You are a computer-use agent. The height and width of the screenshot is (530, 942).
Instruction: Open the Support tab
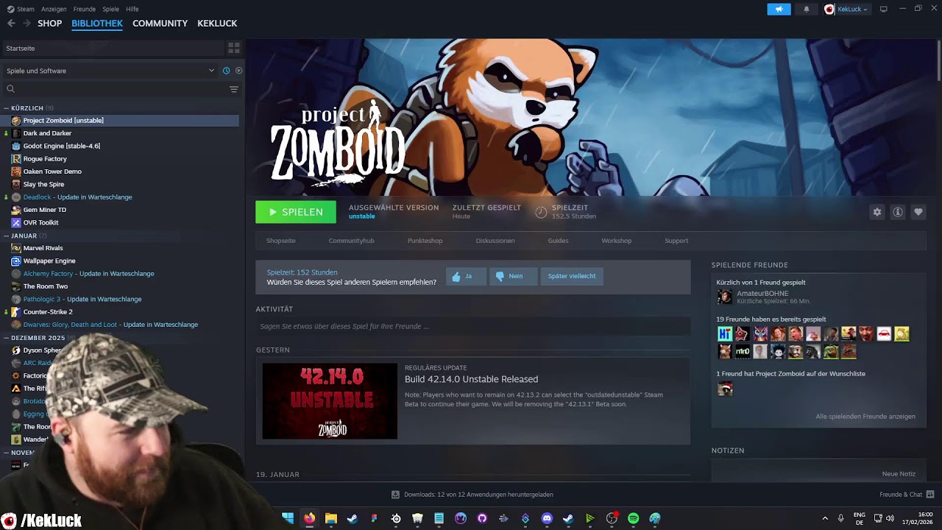(x=676, y=241)
